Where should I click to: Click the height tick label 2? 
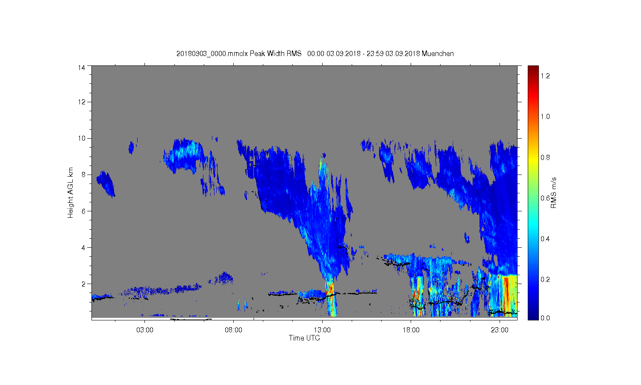[83, 284]
